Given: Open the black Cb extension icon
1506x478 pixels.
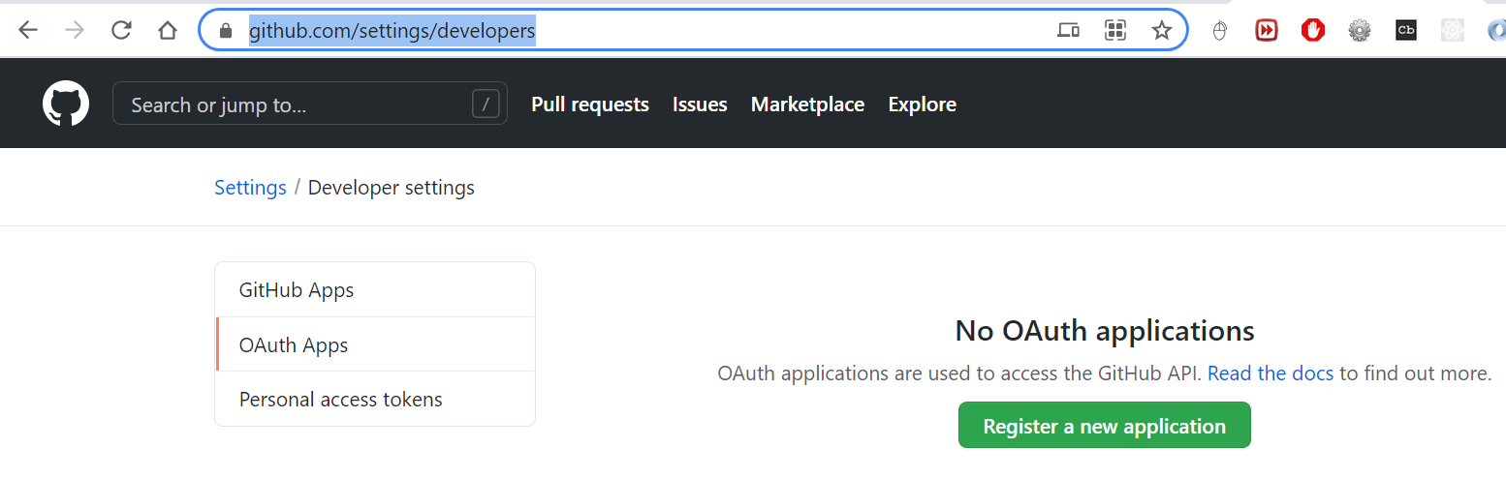Looking at the screenshot, I should pos(1406,30).
